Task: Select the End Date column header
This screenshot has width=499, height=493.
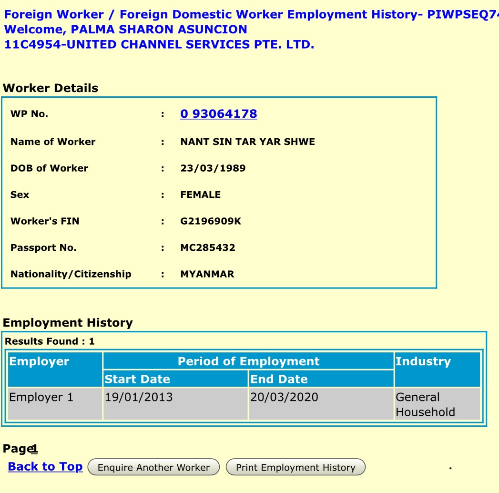Action: [x=321, y=380]
